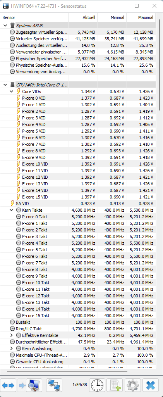The height and width of the screenshot is (397, 163).
Task: Collapse the Core VIDs tree
Action: [x=12, y=91]
